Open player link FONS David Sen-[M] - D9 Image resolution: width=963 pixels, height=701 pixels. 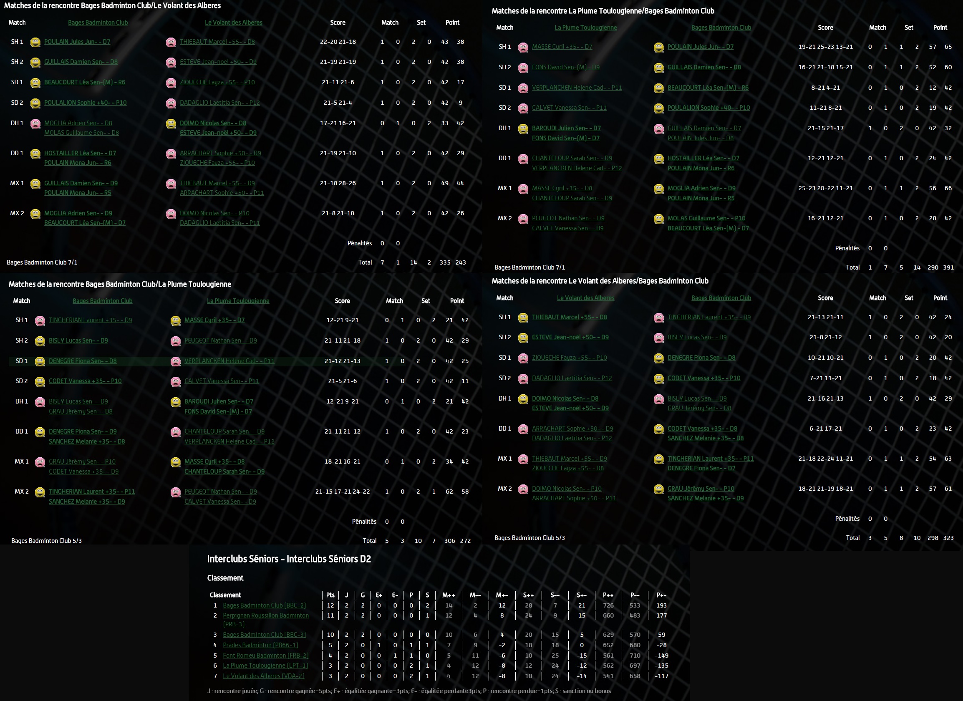[565, 67]
